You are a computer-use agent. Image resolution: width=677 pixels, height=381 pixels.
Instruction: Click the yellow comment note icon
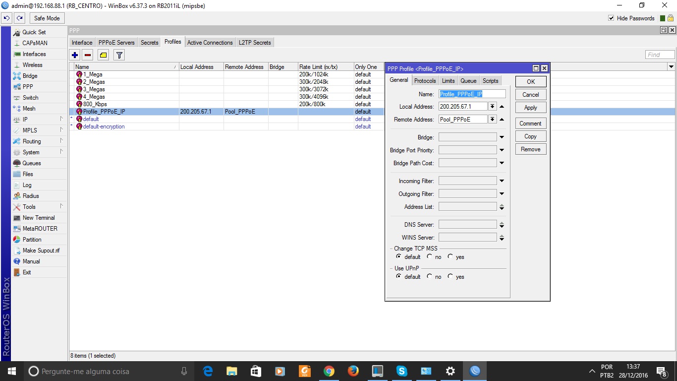click(103, 55)
